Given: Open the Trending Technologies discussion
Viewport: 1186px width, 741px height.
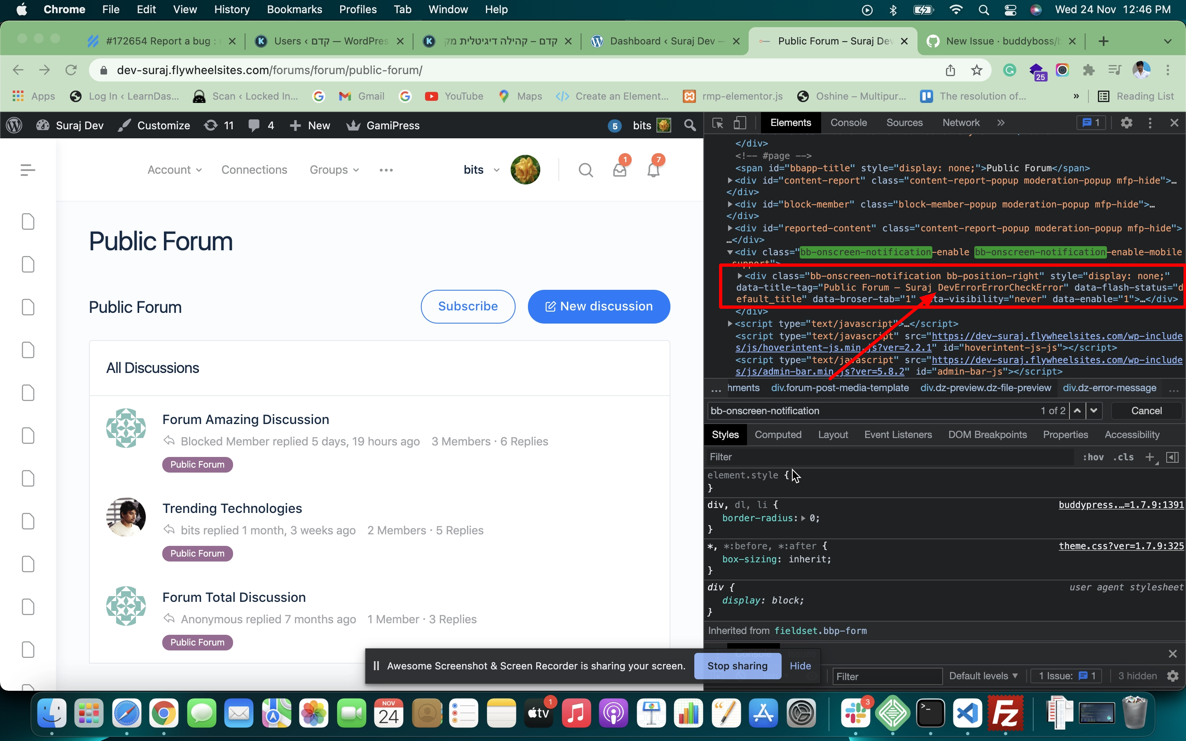Looking at the screenshot, I should pyautogui.click(x=232, y=508).
